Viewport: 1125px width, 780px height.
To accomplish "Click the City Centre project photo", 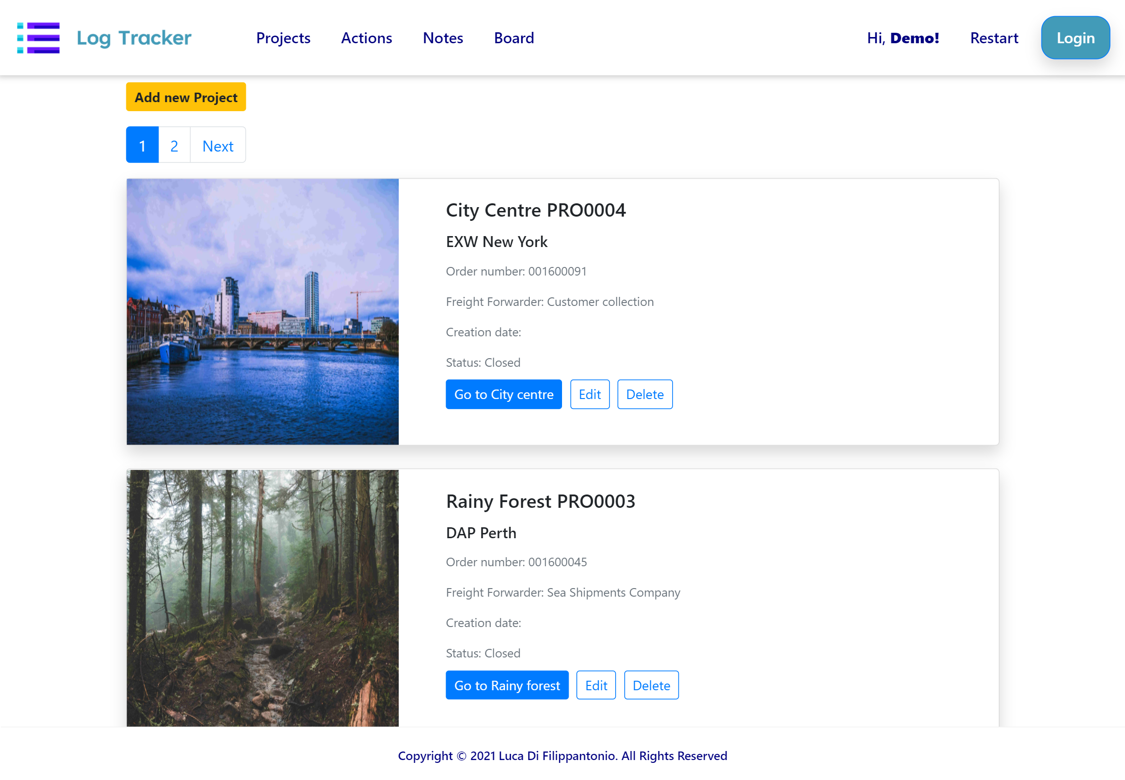I will [262, 311].
